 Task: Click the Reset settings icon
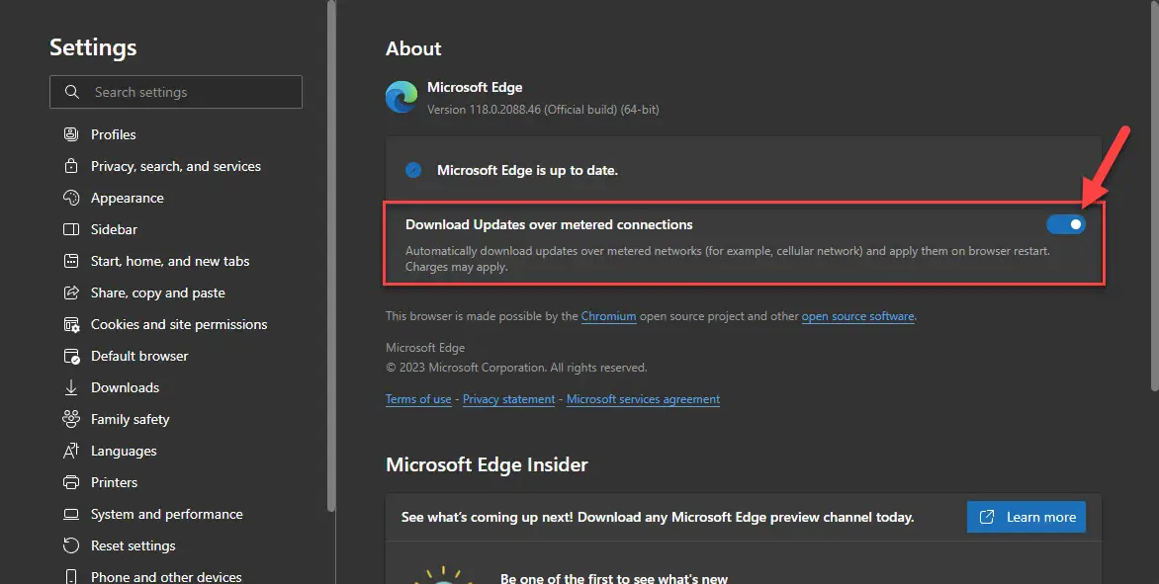[71, 545]
